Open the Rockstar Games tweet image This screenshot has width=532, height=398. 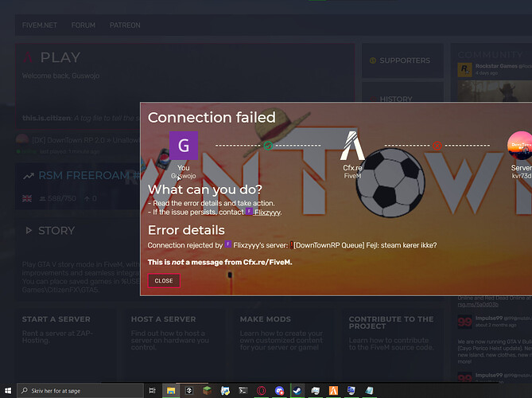[x=495, y=91]
